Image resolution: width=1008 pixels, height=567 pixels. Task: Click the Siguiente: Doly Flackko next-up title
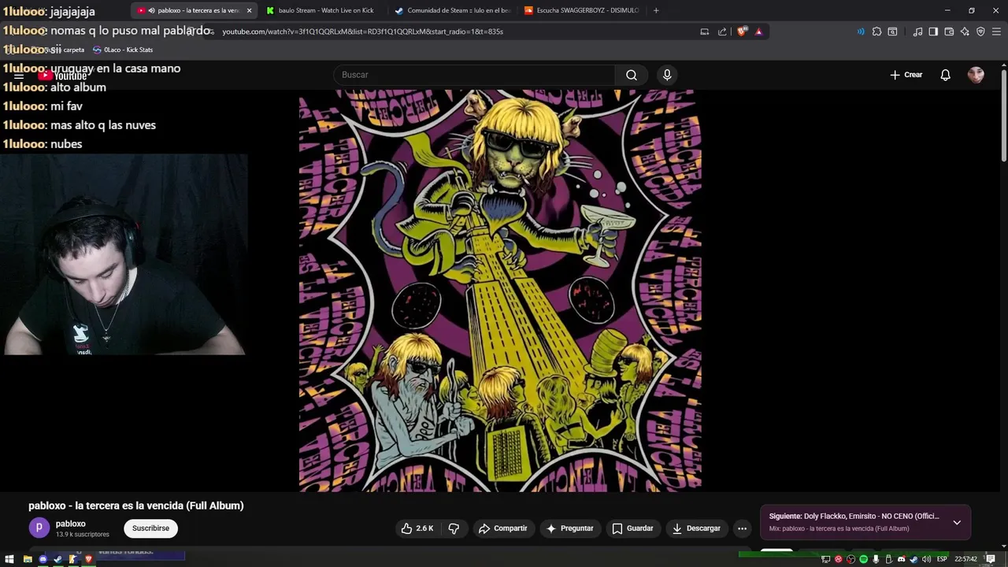[x=854, y=517]
